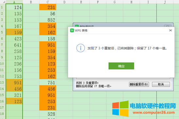The image size is (179, 119).
Task: Click cell A1 containing 124
Action: click(14, 7)
